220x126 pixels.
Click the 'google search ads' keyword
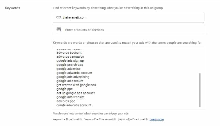(x=70, y=65)
